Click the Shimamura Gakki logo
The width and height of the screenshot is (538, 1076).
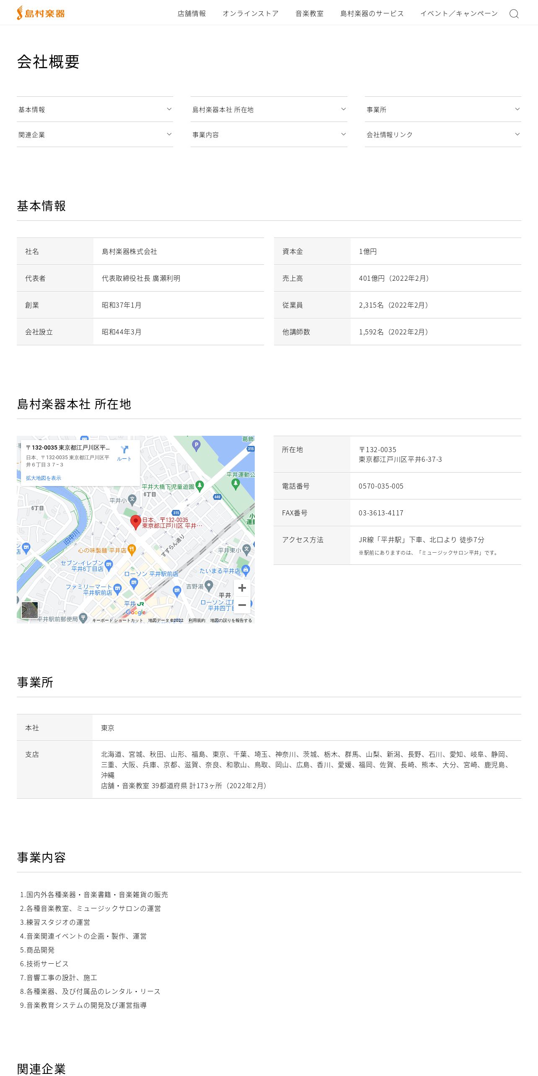pos(41,13)
